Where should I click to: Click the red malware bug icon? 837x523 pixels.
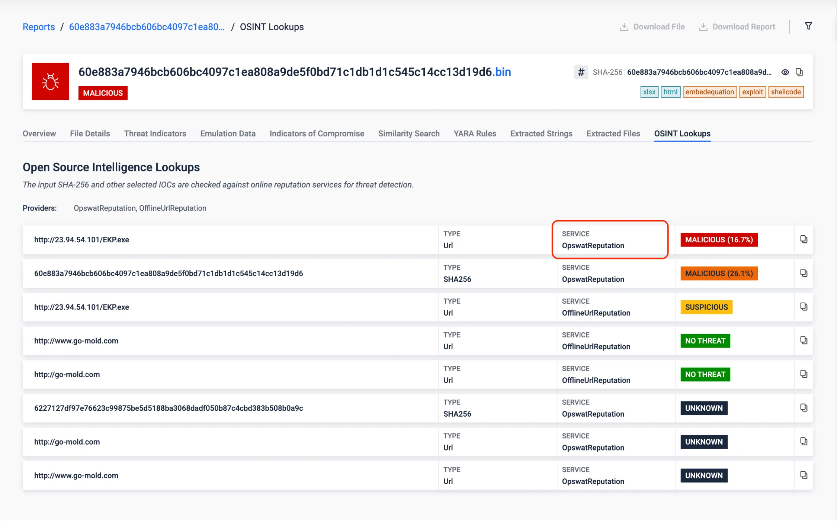(51, 81)
